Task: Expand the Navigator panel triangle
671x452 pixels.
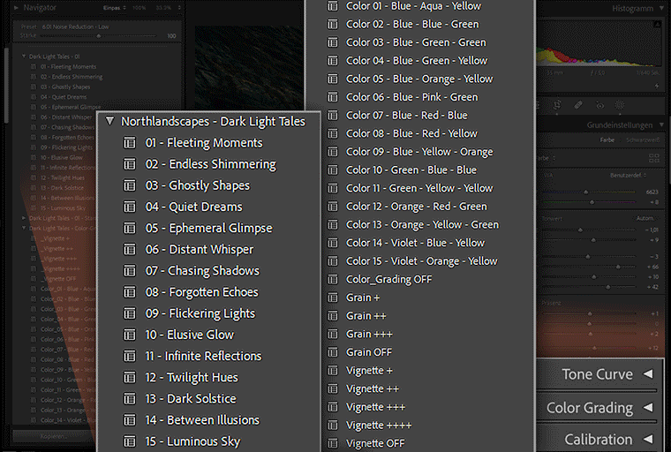Action: [x=16, y=8]
